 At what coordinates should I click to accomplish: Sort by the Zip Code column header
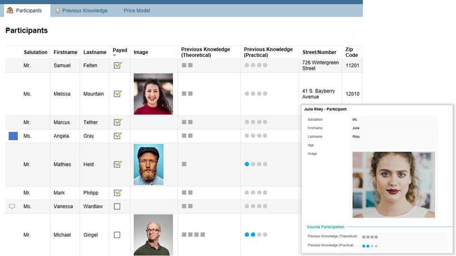click(x=352, y=52)
